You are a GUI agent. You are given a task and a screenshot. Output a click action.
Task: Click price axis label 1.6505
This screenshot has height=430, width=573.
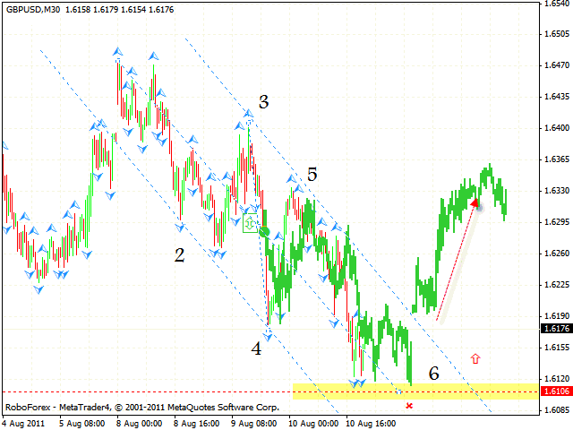click(x=557, y=34)
